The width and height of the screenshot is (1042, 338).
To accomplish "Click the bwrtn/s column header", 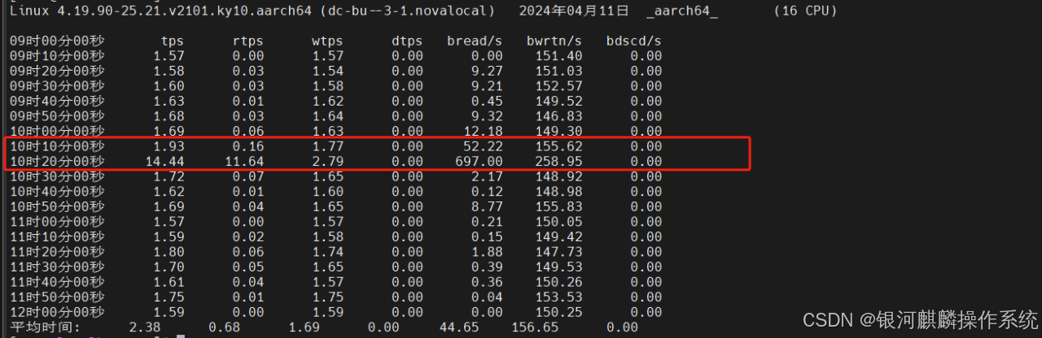I will pyautogui.click(x=555, y=41).
